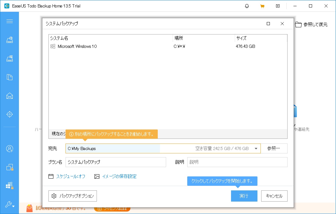Open Tools wrench icon in sidebar
Image resolution: width=336 pixels, height=214 pixels.
coord(10,204)
